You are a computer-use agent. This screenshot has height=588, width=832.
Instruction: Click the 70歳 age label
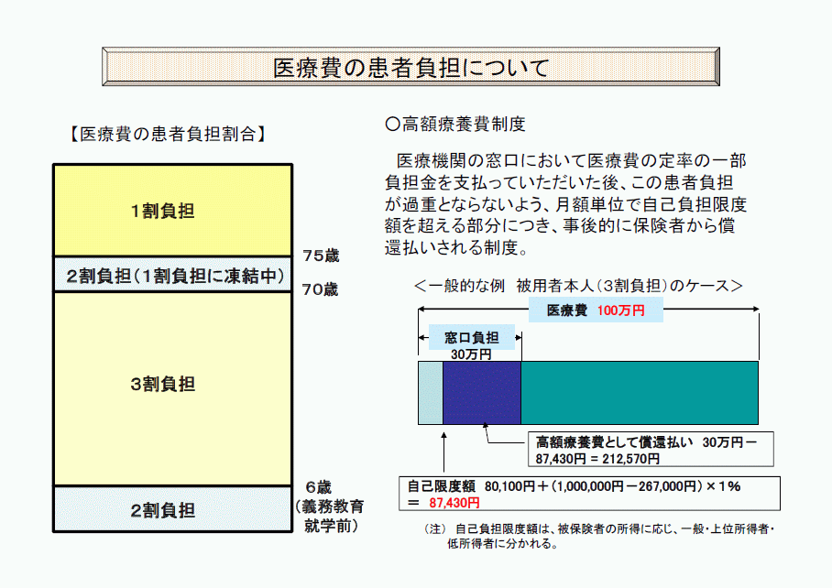pyautogui.click(x=320, y=289)
